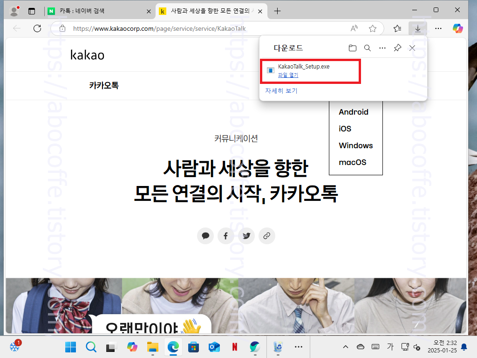Share via KakaoTalk speech bubble icon
This screenshot has height=358, width=477.
point(205,235)
